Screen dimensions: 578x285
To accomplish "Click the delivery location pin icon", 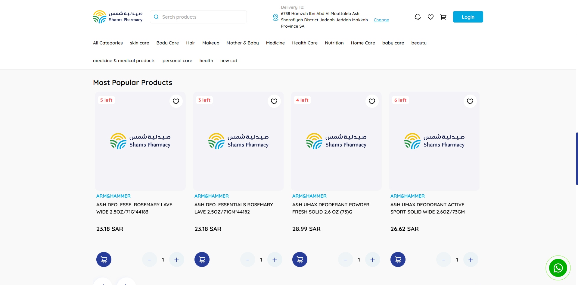I will 275,17.
